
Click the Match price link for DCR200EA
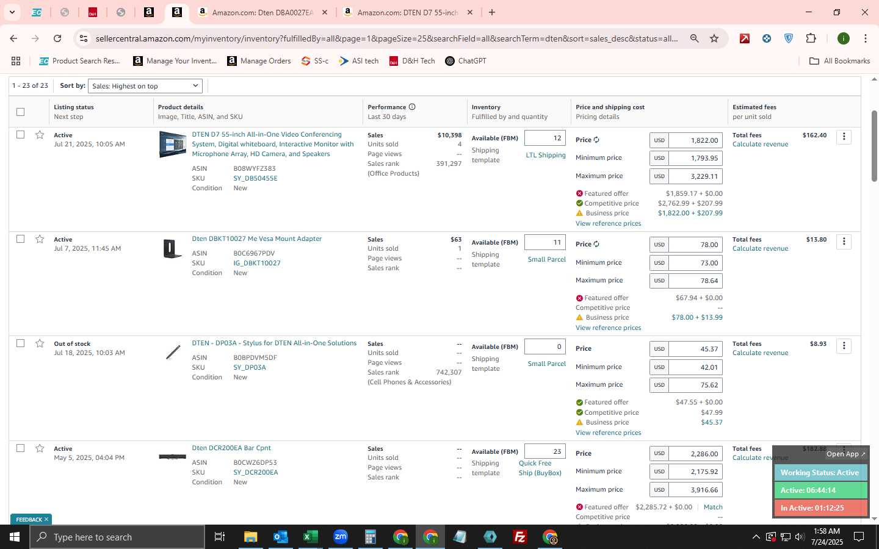point(713,507)
